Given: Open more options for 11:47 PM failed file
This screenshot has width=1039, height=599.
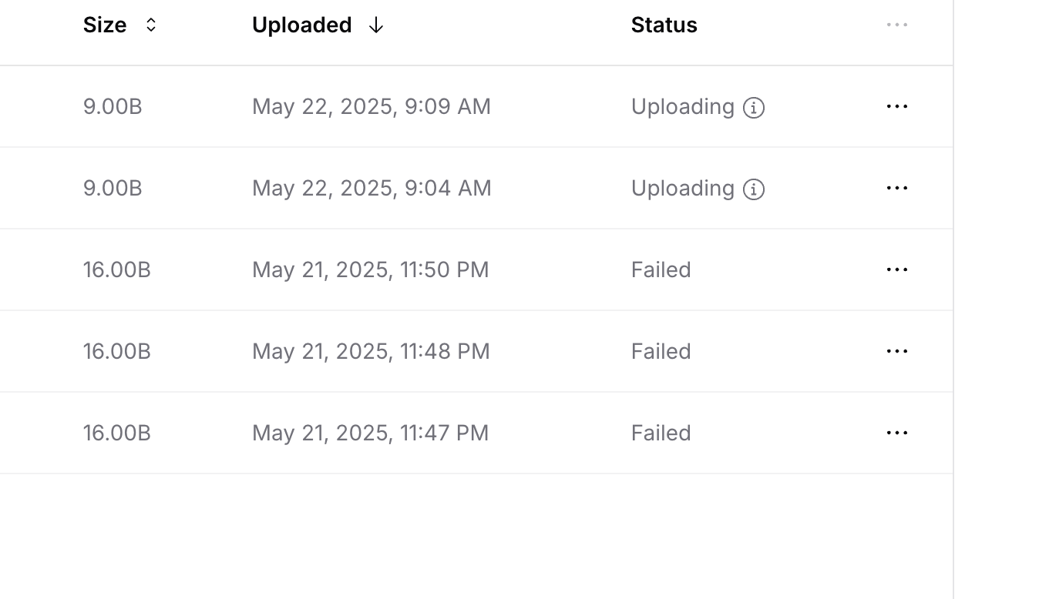Looking at the screenshot, I should [896, 433].
